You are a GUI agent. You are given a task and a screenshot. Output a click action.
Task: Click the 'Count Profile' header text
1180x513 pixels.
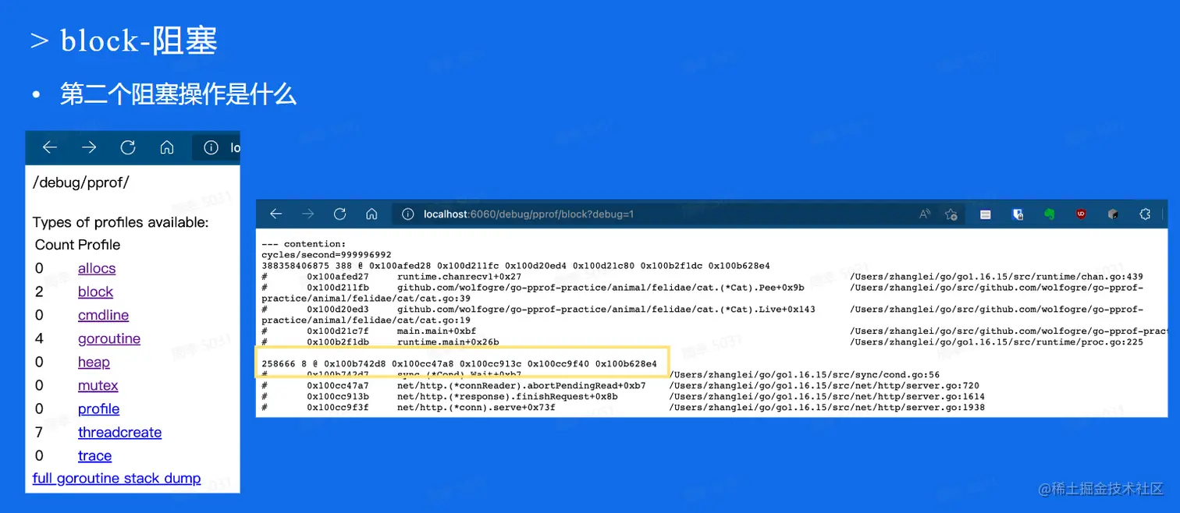click(x=77, y=245)
